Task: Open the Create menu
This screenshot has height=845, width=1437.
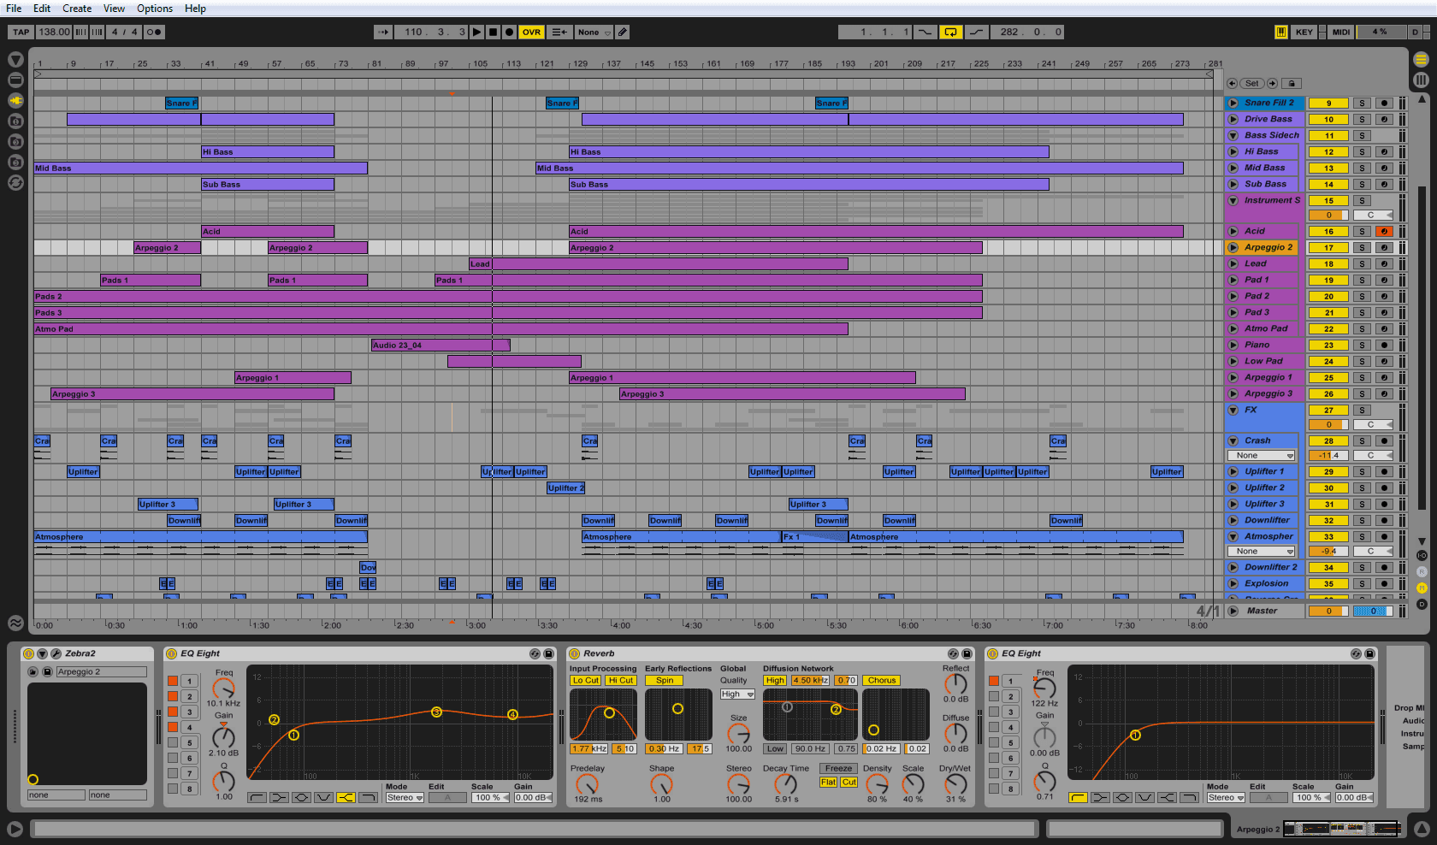Action: 76,9
